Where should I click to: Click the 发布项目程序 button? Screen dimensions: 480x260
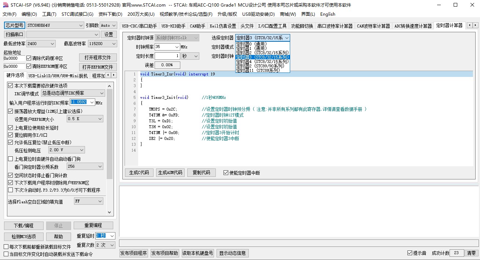click(134, 253)
